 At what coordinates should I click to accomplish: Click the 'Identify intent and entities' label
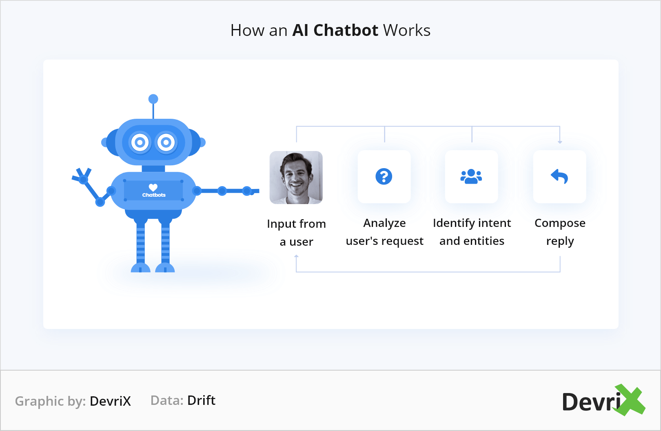tap(472, 232)
